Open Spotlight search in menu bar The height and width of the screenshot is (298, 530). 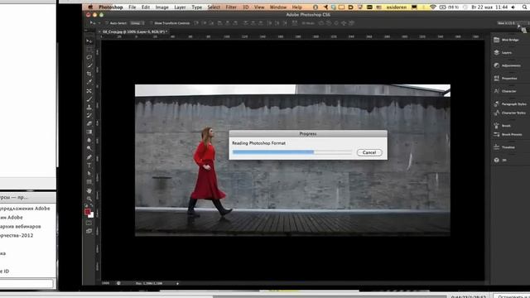click(524, 7)
